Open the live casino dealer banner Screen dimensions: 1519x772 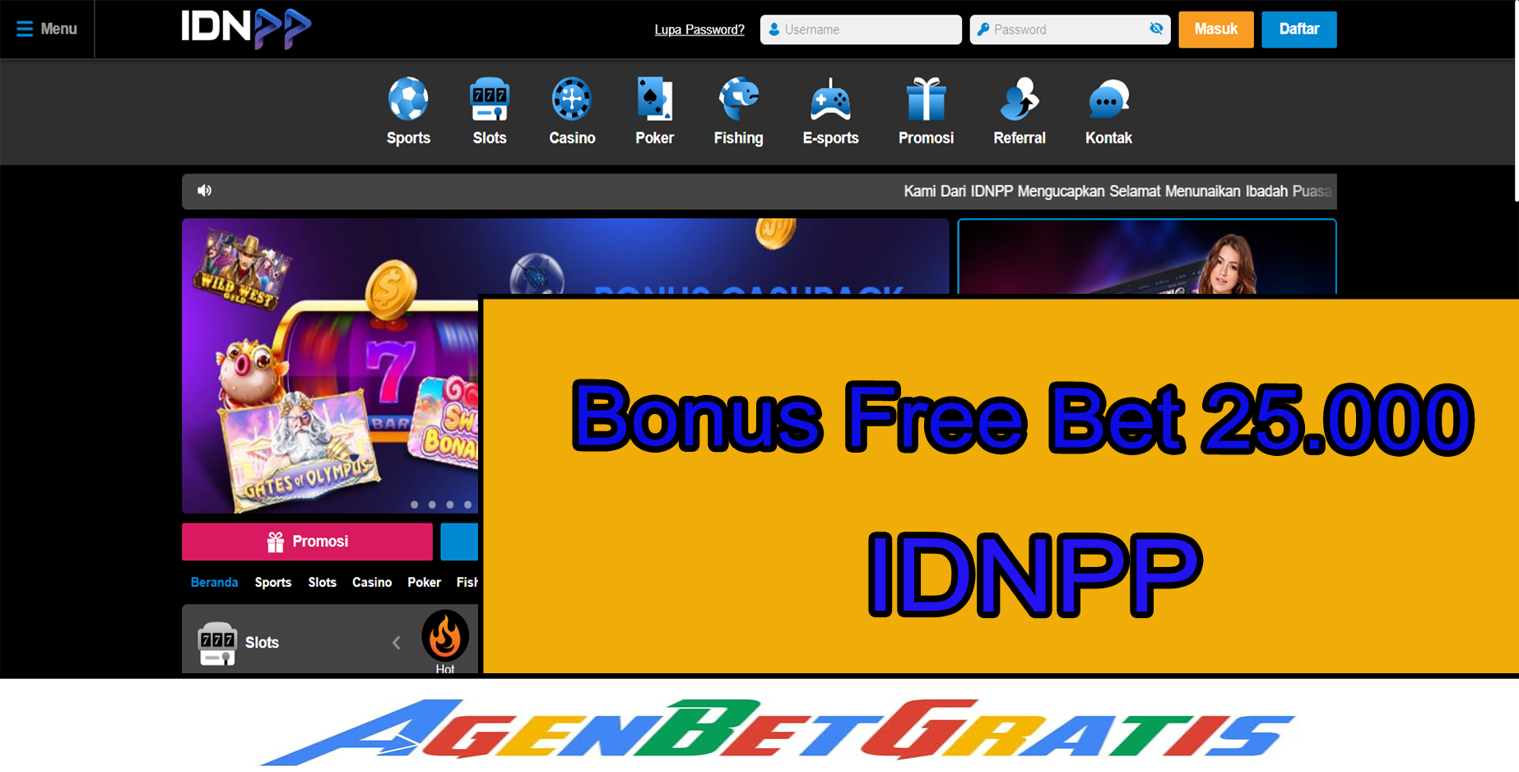[1147, 257]
